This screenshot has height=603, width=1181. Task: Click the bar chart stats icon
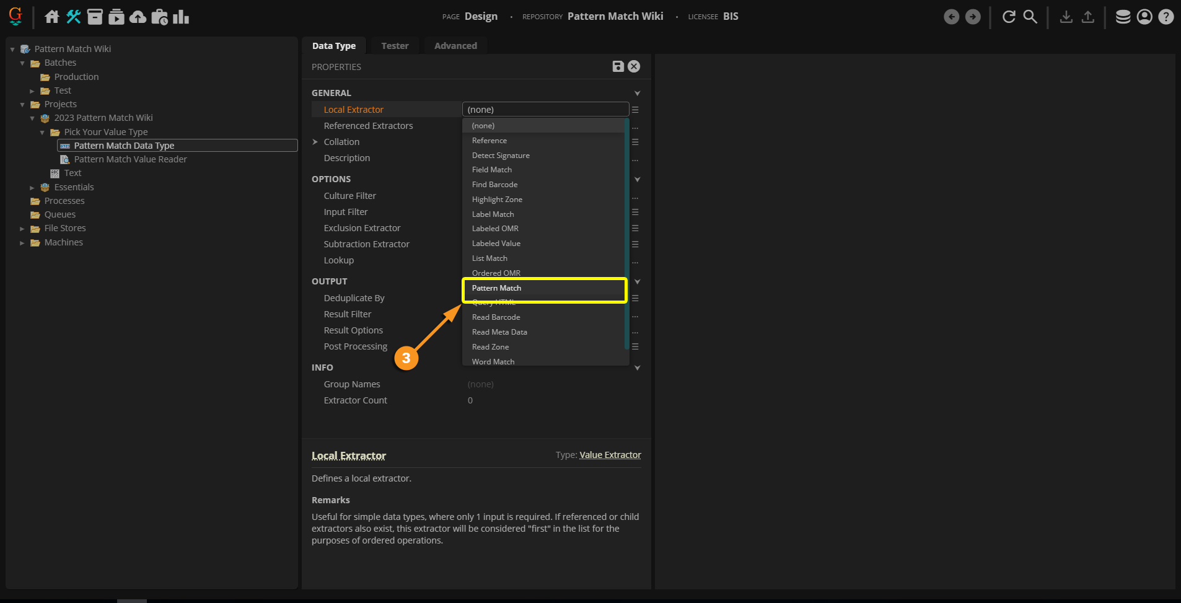181,17
